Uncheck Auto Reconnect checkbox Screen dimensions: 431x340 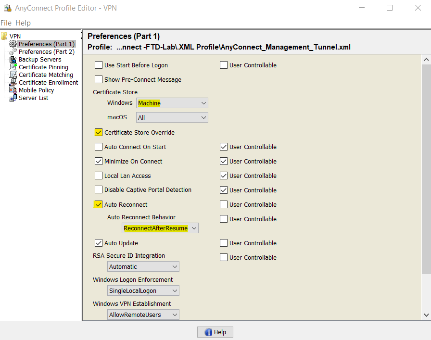[99, 204]
